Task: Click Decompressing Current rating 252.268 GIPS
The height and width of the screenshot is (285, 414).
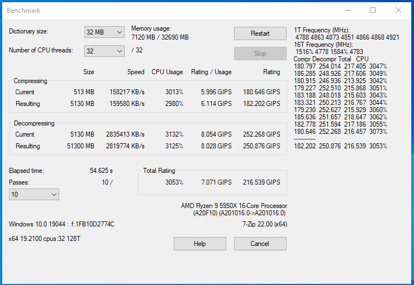Action: click(261, 134)
